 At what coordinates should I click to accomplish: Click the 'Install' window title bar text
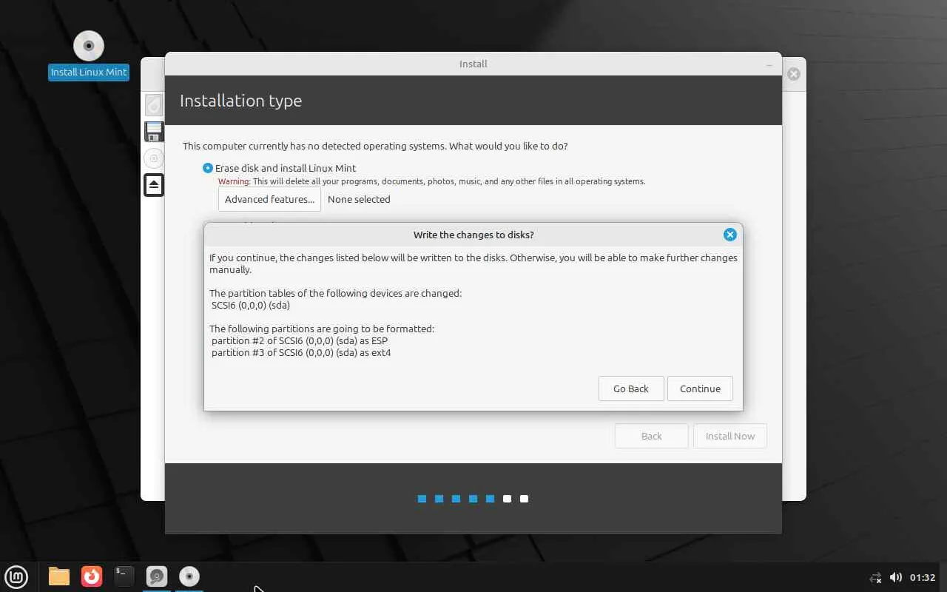(473, 64)
